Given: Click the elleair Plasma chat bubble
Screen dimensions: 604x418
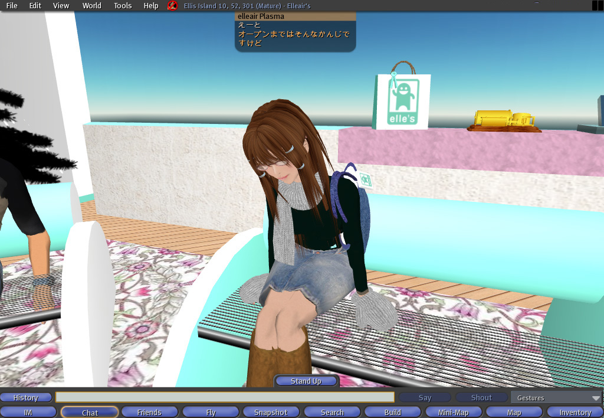Looking at the screenshot, I should [296, 32].
